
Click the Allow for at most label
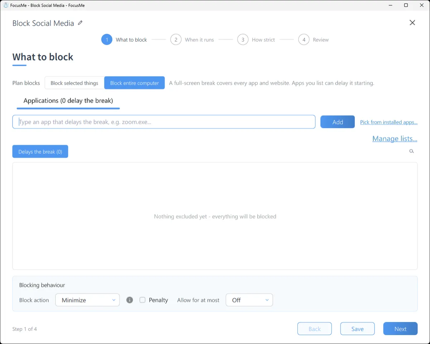198,300
